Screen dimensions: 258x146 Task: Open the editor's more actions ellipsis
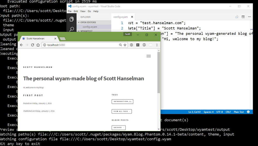click(x=249, y=17)
